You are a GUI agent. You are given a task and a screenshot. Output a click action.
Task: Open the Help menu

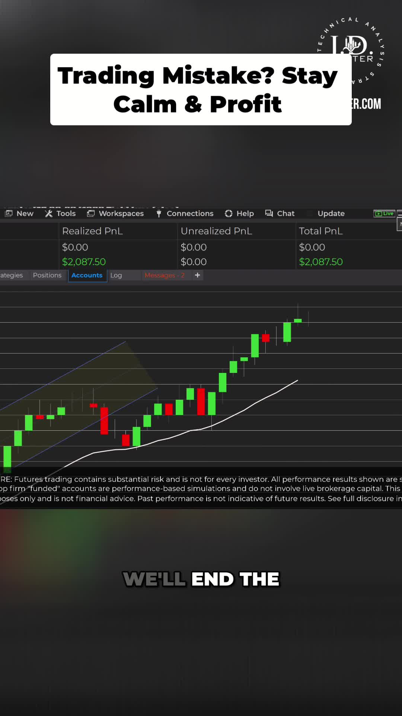[239, 213]
